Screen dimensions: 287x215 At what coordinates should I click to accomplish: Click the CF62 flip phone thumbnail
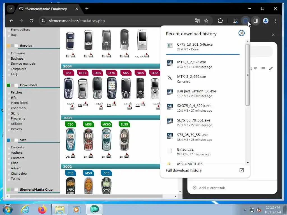[83, 89]
